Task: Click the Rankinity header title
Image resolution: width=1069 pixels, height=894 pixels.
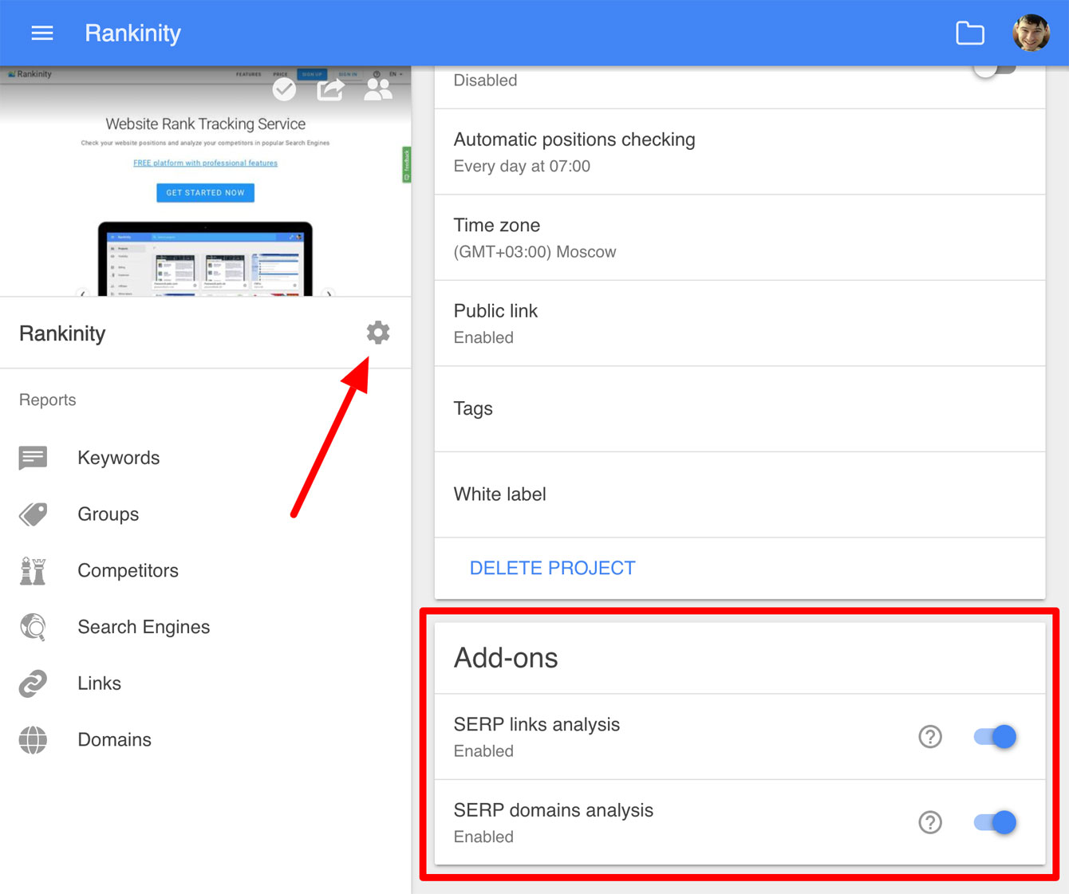Action: tap(132, 33)
